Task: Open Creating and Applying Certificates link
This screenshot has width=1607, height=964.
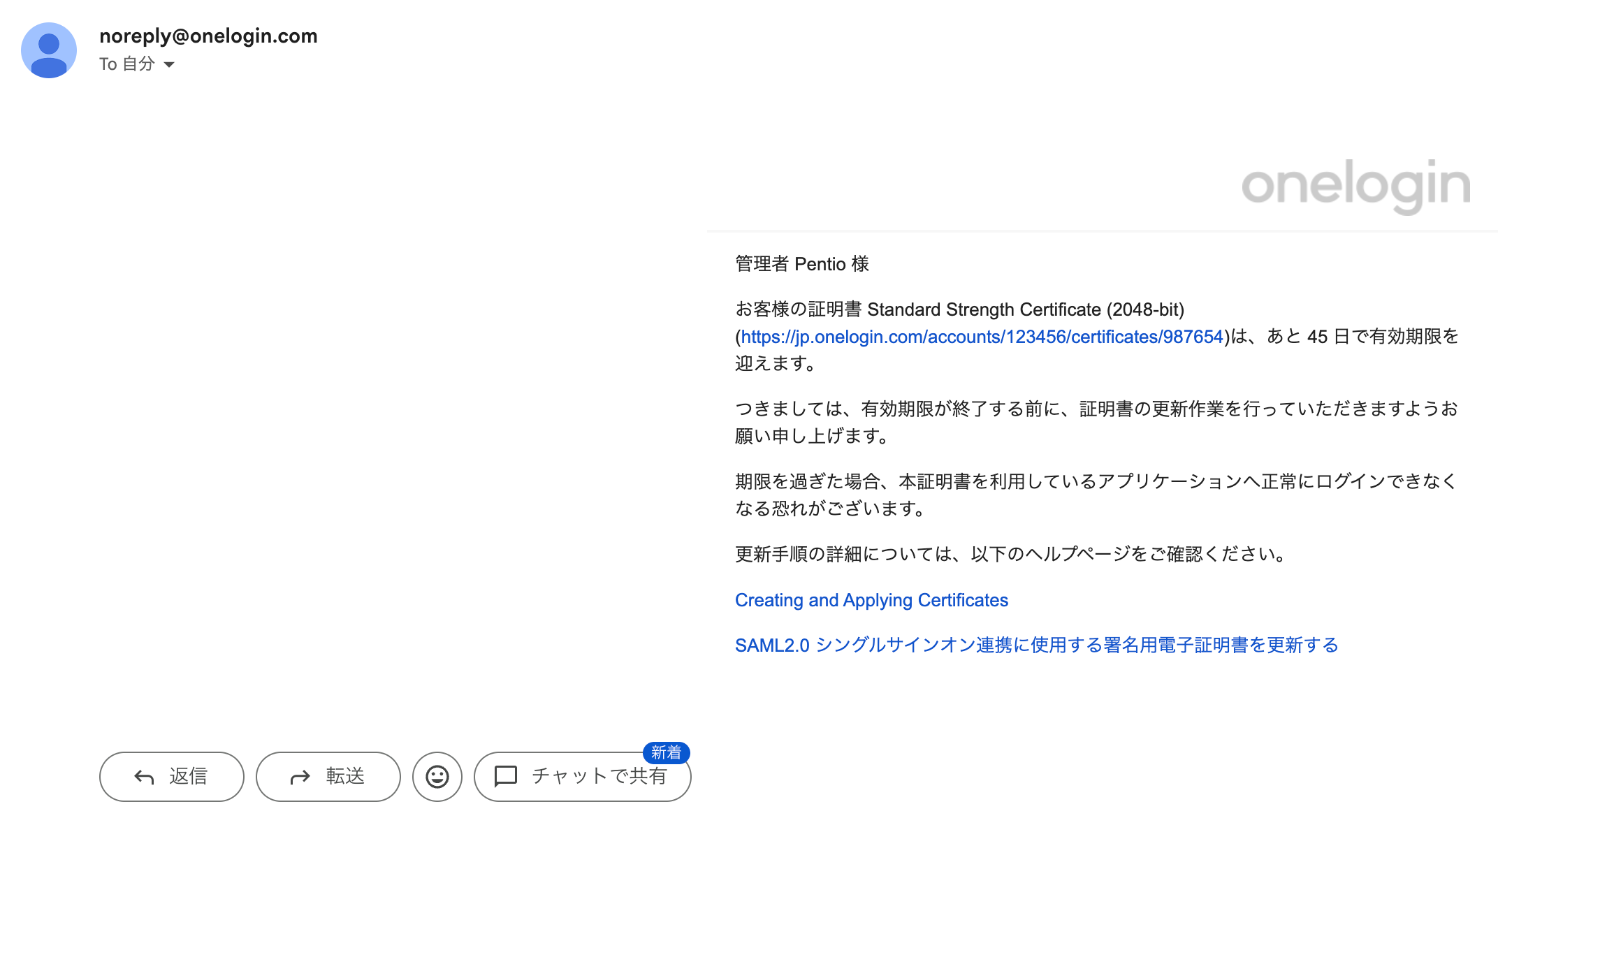Action: click(871, 600)
